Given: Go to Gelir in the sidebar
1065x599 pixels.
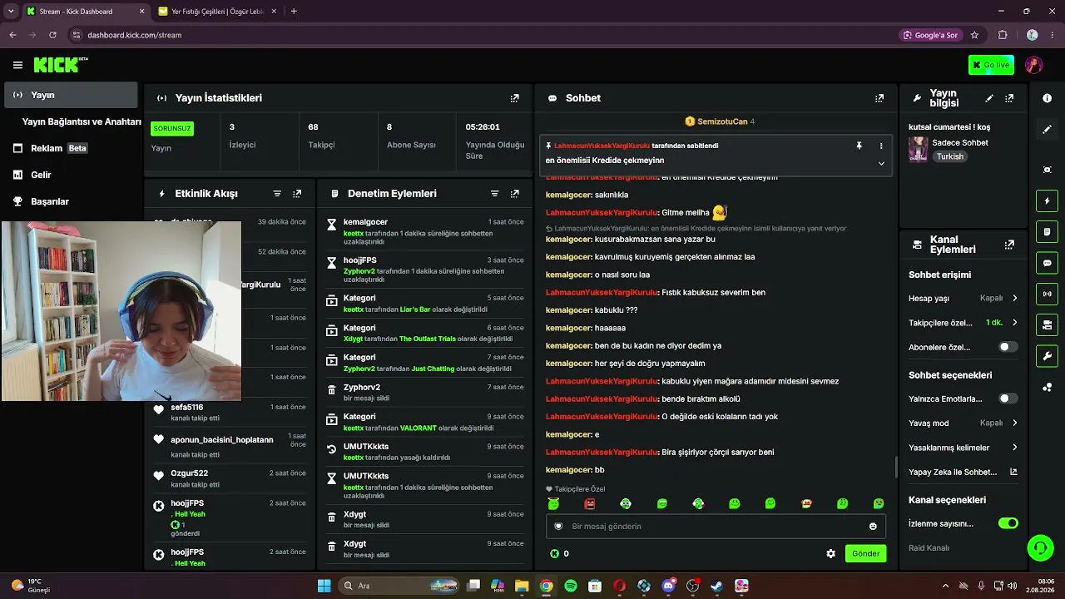Looking at the screenshot, I should click(x=71, y=175).
